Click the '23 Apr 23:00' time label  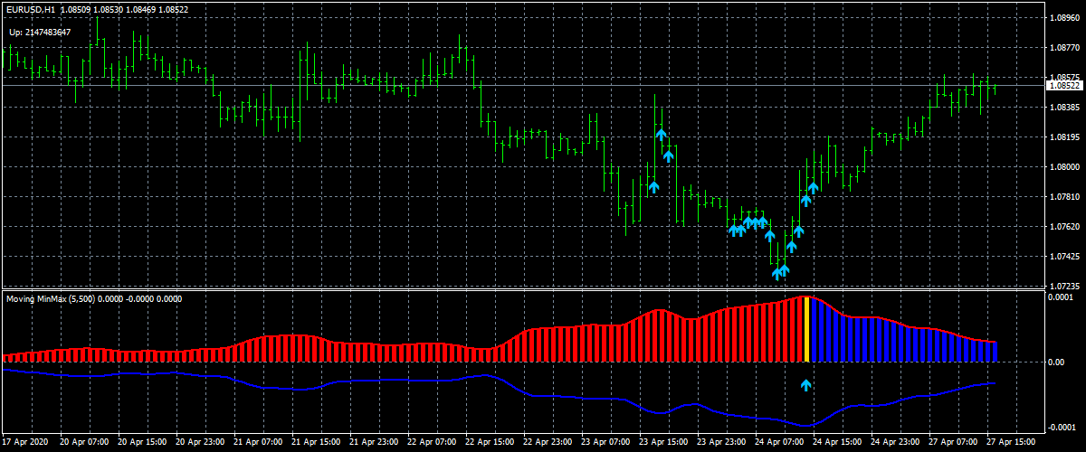pos(722,443)
